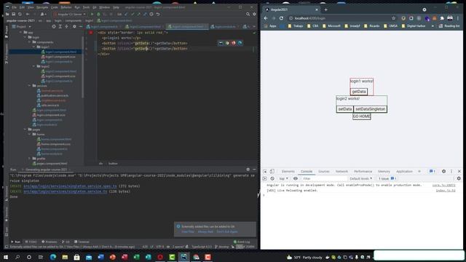Viewport: 466px width, 262px height.
Task: Click Chrome preview icon in editor browser popup
Action: [x=227, y=43]
